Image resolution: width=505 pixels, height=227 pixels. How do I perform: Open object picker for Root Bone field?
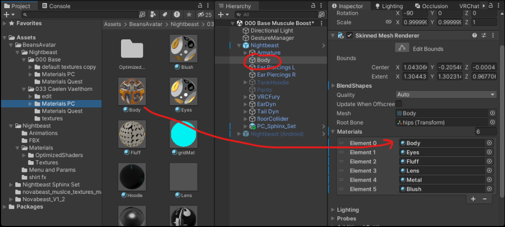pyautogui.click(x=492, y=122)
